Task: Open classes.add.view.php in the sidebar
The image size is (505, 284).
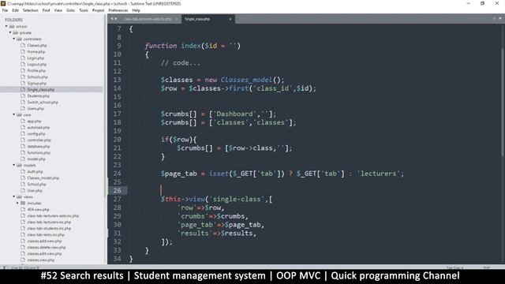Action: [x=44, y=241]
